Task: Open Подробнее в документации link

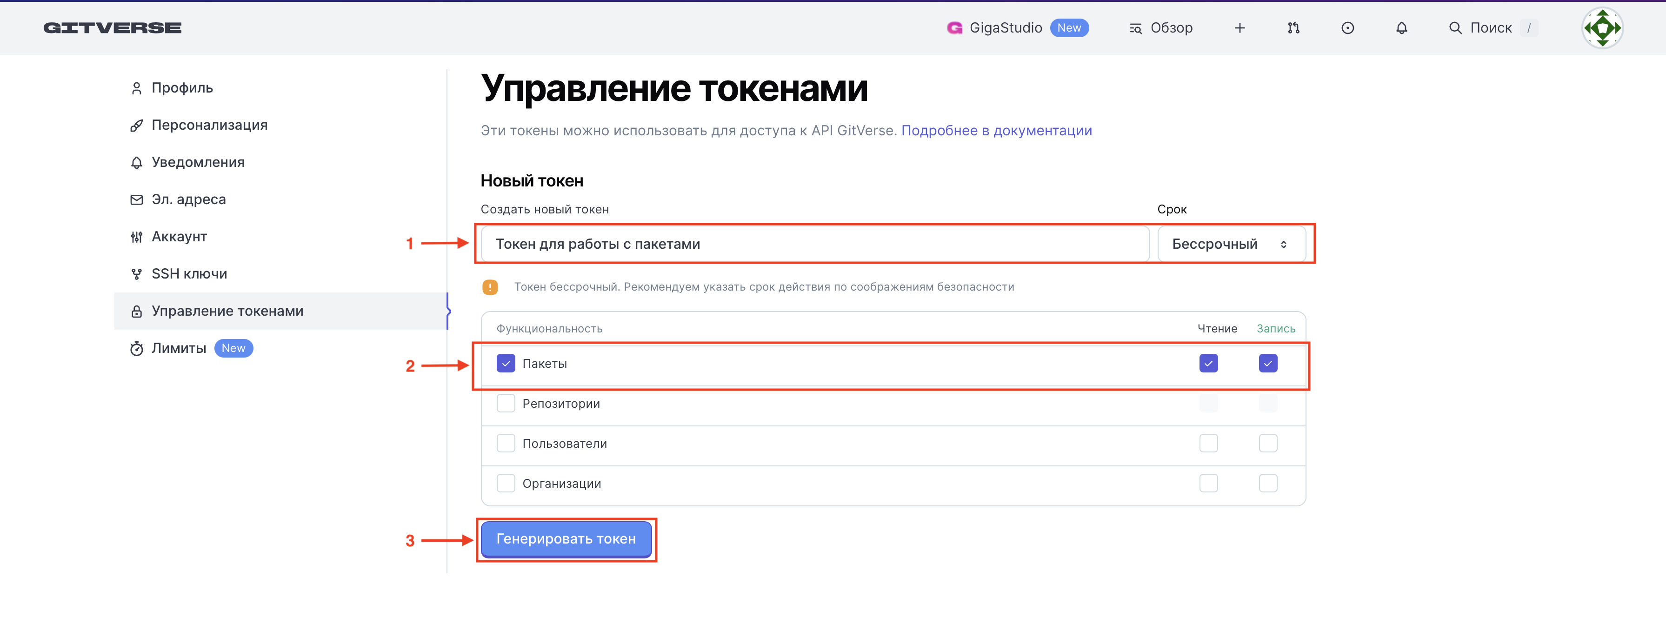Action: [996, 131]
